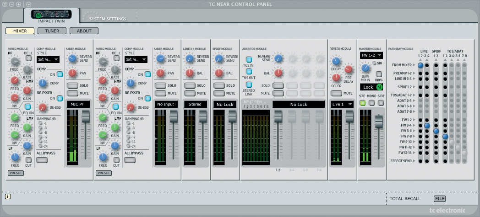Mute the Line 3-4 module

coord(190,93)
